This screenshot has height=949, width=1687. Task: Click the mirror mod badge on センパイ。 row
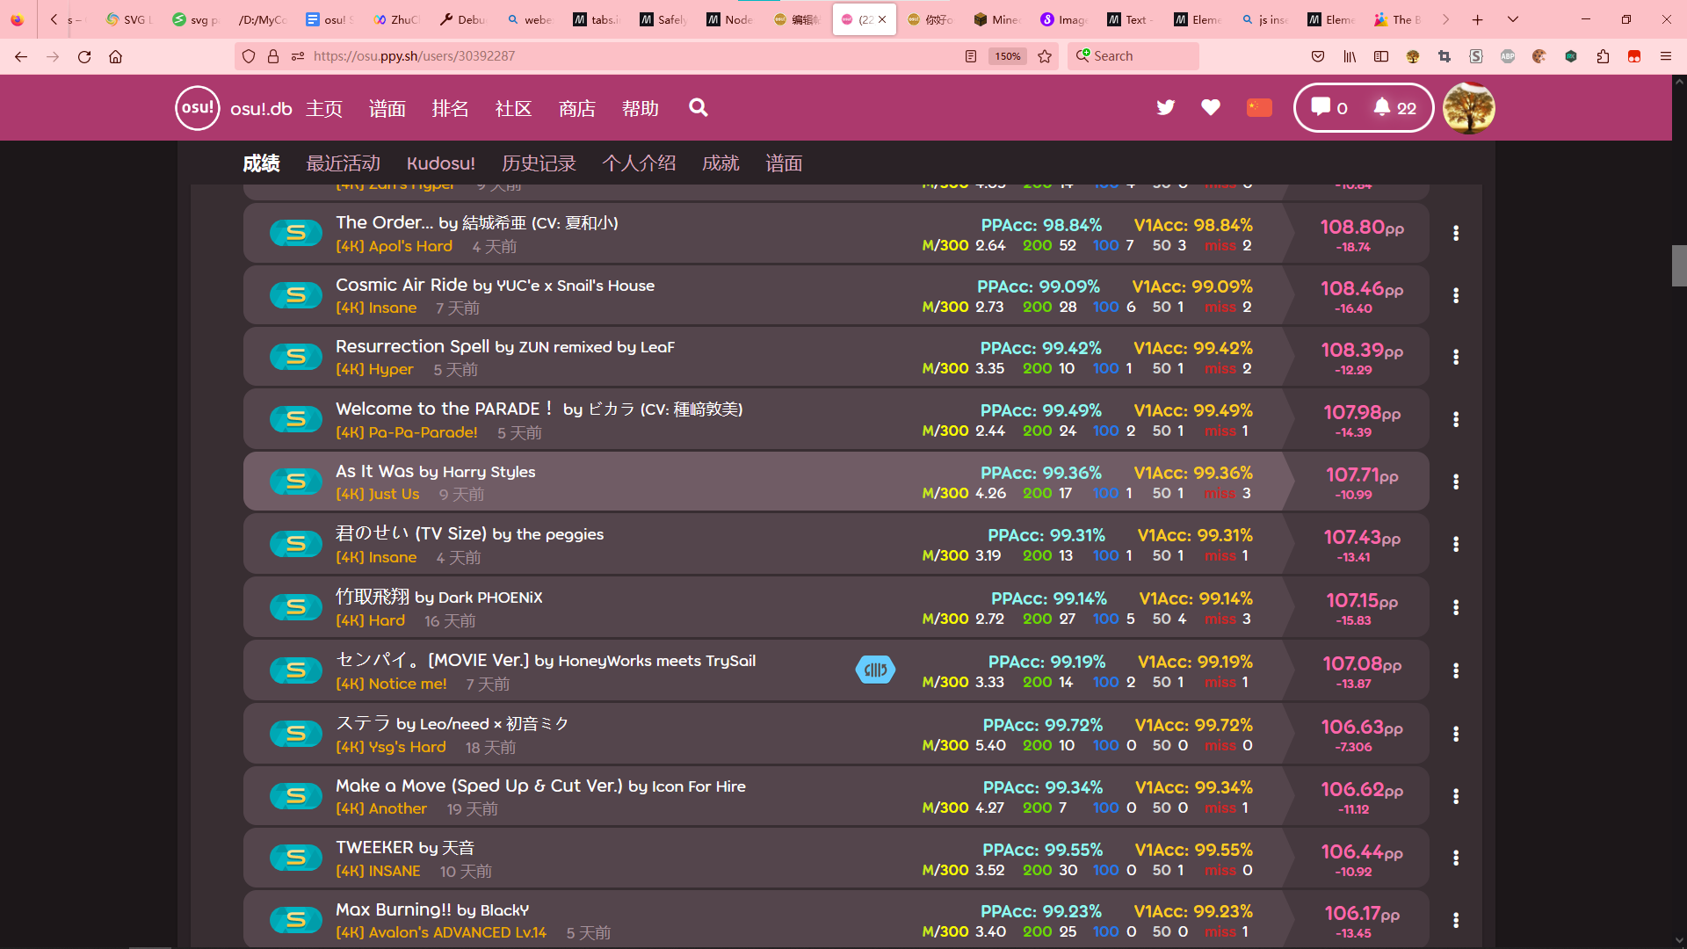pyautogui.click(x=875, y=670)
